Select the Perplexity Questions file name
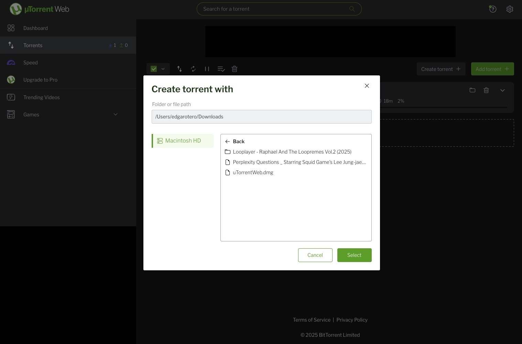 point(299,162)
